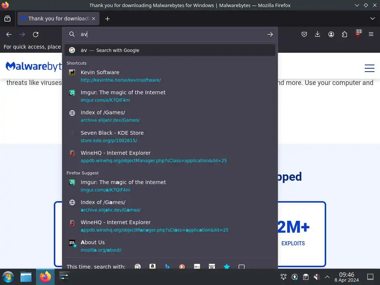Search this time with Amazon
The width and height of the screenshot is (380, 285).
point(153,266)
